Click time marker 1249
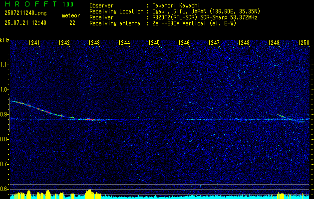The width and height of the screenshot is (314, 199). point(274,42)
